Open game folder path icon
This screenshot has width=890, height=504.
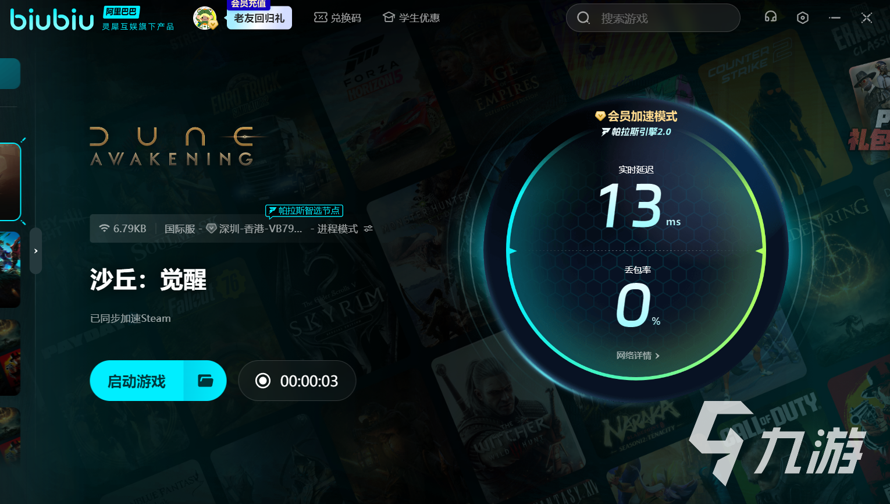[x=205, y=381]
